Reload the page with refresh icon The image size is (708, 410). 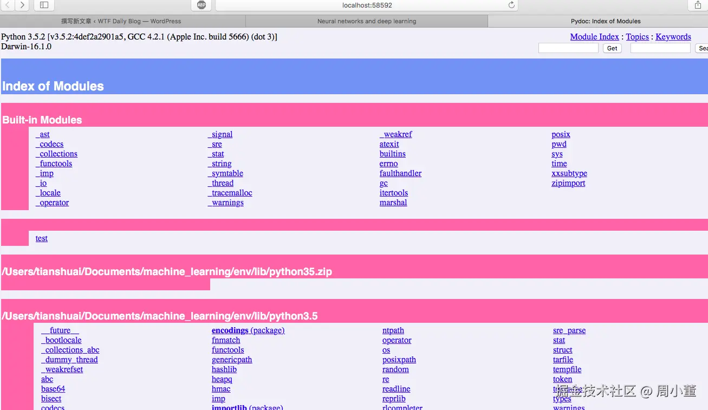coord(511,5)
